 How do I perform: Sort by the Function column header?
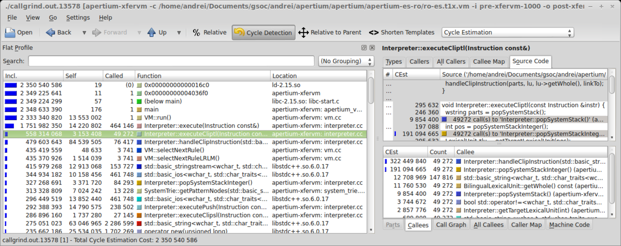202,76
